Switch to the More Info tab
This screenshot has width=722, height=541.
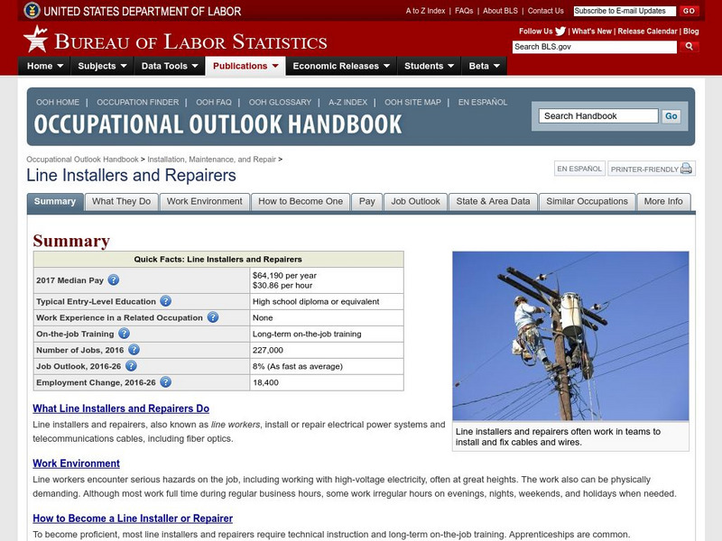663,201
